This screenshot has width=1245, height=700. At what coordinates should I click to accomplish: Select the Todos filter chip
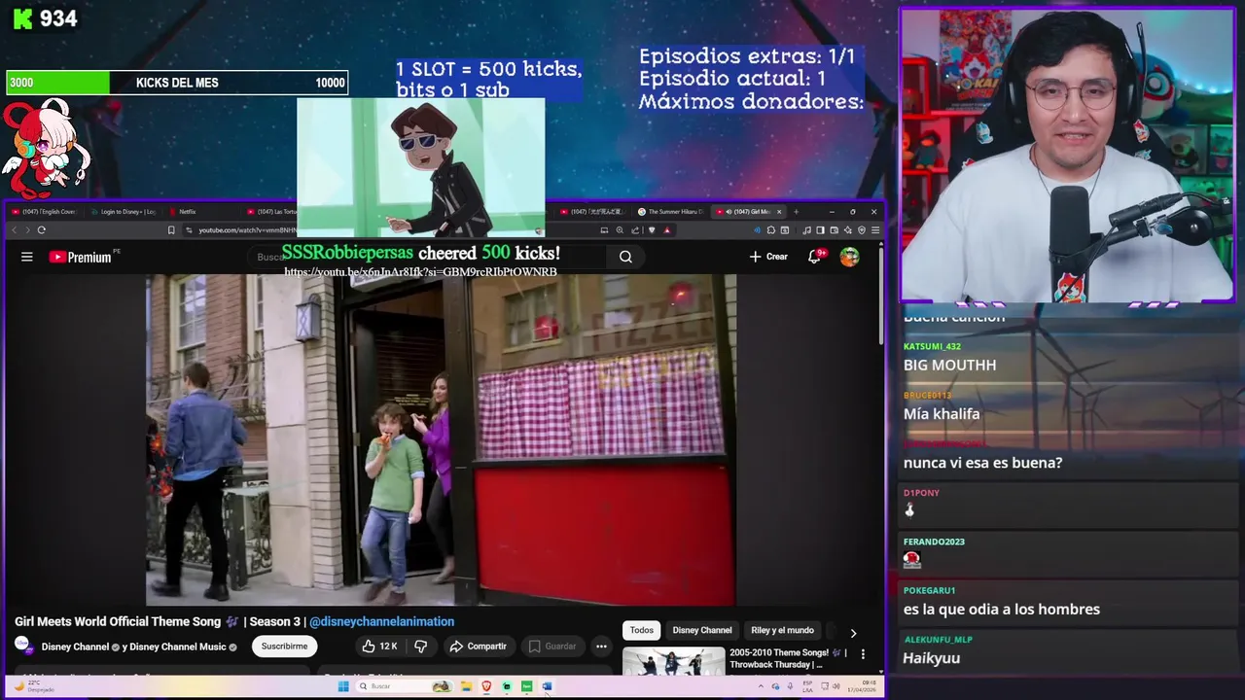[x=642, y=630]
